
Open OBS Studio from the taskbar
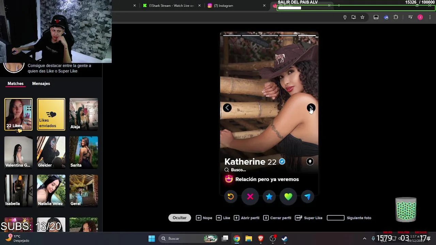(272, 239)
